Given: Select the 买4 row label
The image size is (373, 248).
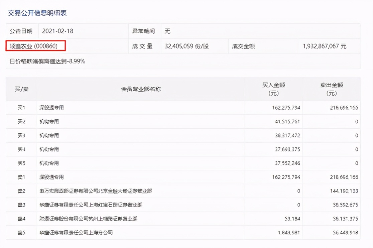Looking at the screenshot, I should 21,149.
